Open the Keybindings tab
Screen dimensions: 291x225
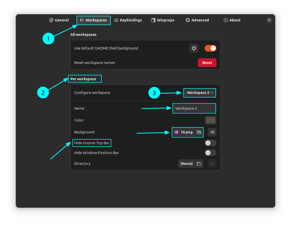[128, 20]
